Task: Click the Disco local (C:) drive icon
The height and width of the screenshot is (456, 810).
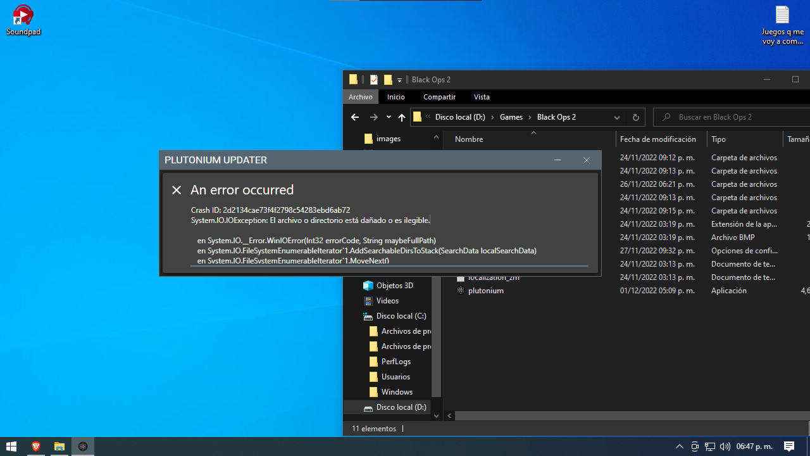Action: tap(368, 316)
